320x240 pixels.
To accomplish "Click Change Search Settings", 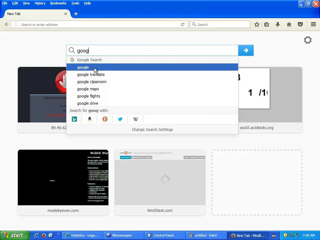I will point(152,129).
